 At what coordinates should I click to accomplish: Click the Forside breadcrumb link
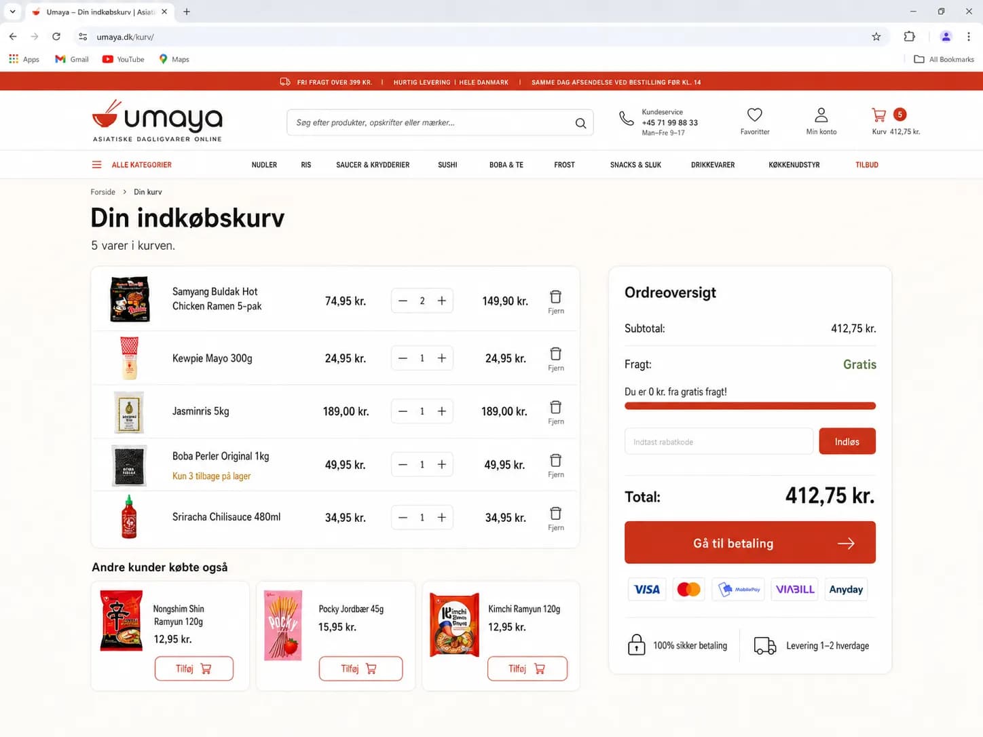pyautogui.click(x=103, y=192)
